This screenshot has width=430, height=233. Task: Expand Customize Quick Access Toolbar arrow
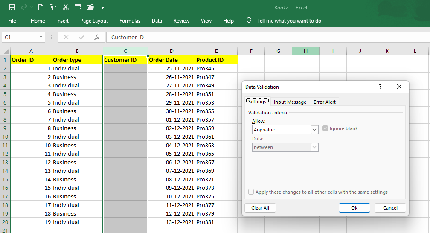point(102,8)
